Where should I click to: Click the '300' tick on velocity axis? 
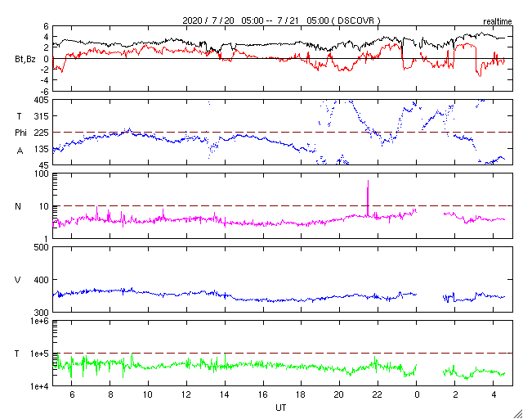[42, 313]
